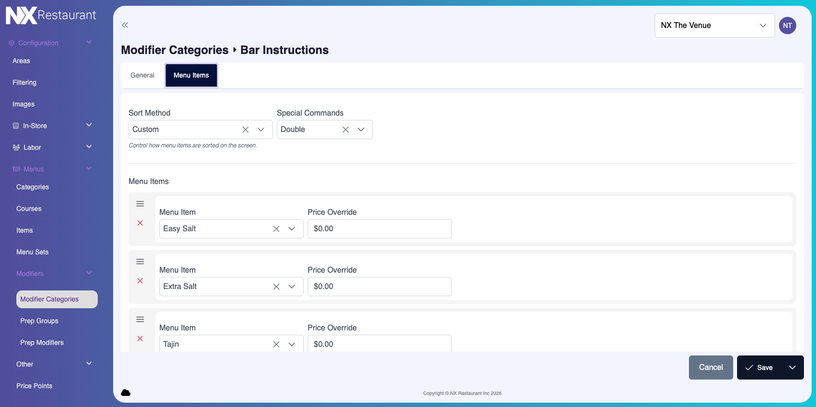Viewport: 816px width, 407px height.
Task: Save the modifier category changes
Action: [x=759, y=368]
